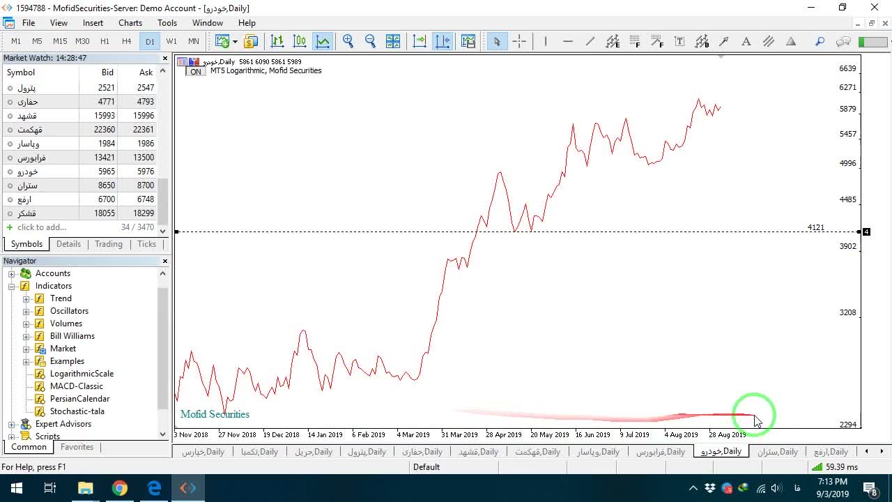The height and width of the screenshot is (502, 892).
Task: Expand the Trend indicators folder
Action: (26, 298)
